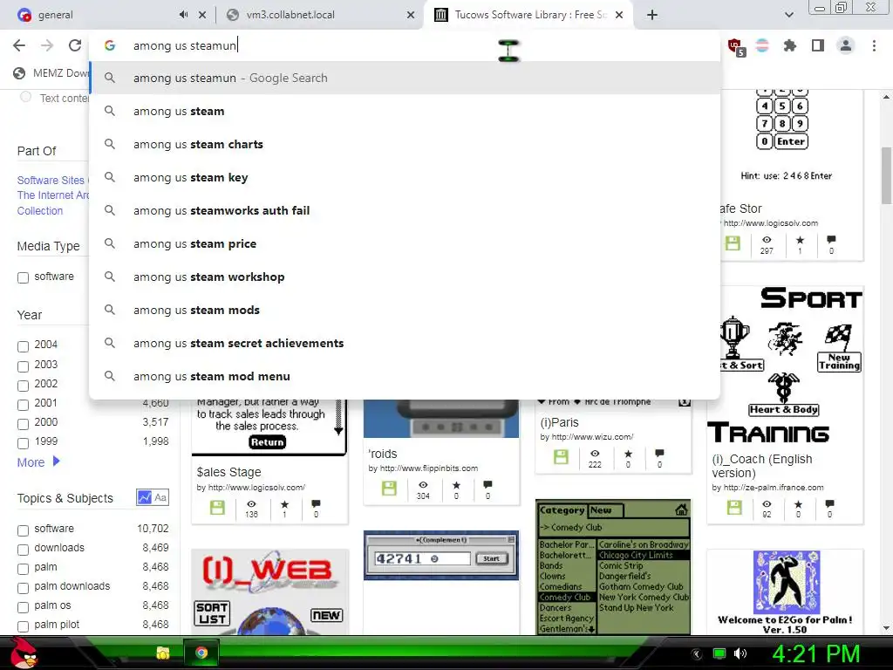Check the year 2001 filter
This screenshot has height=670, width=893.
[x=23, y=405]
